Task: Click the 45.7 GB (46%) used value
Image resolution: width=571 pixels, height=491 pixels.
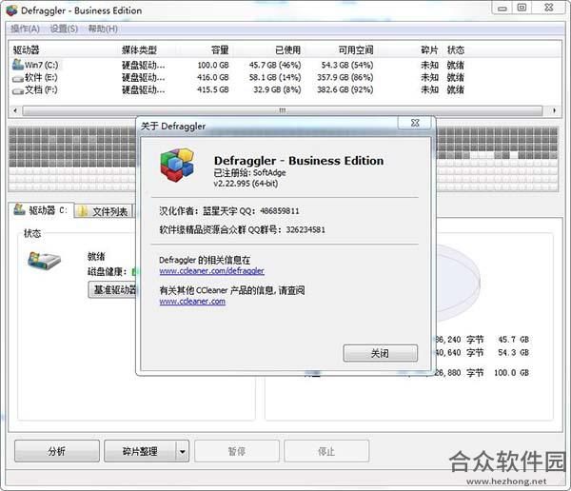Action: pyautogui.click(x=275, y=66)
